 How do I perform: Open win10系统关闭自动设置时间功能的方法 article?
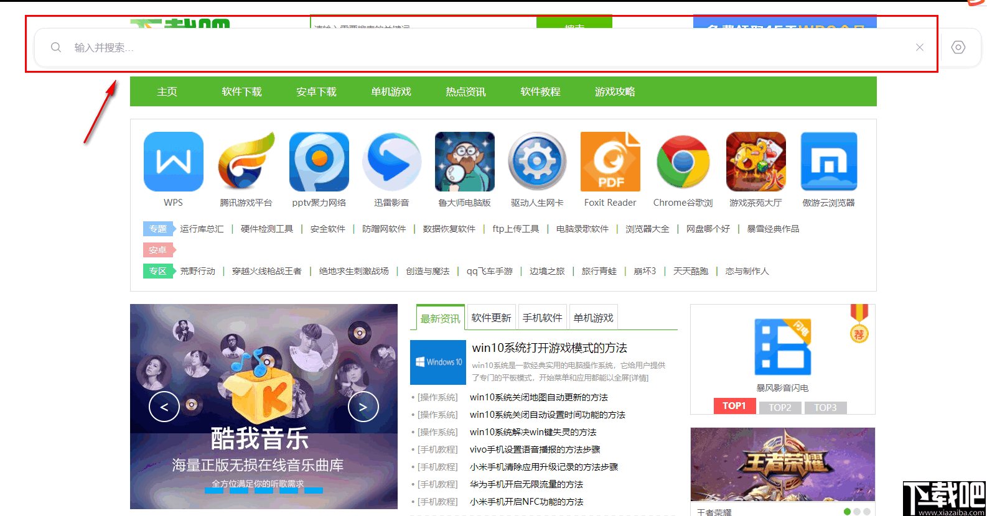[548, 415]
